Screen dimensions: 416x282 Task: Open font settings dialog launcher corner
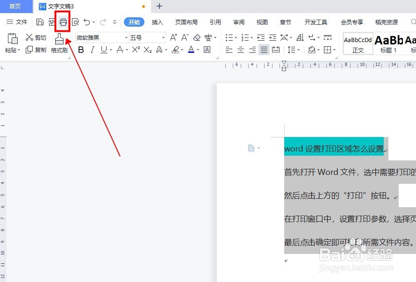tap(217, 58)
